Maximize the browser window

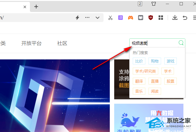coord(181,4)
